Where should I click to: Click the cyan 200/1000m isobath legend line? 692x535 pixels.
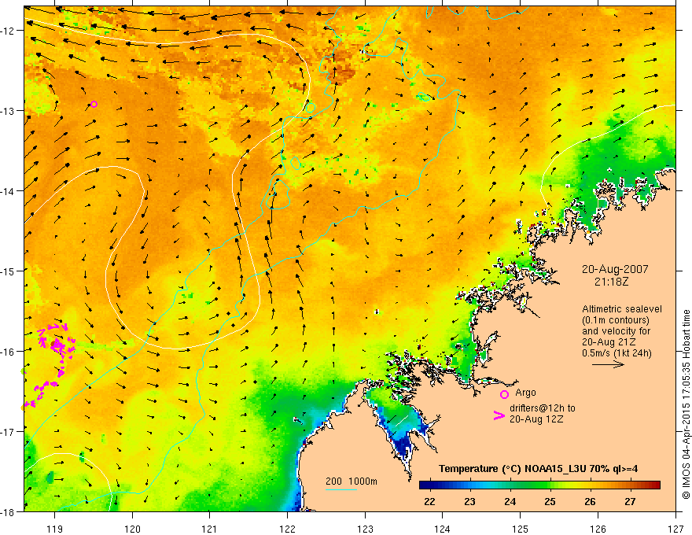coord(341,489)
